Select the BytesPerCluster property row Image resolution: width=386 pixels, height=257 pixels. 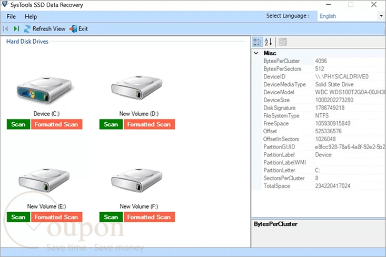pos(324,61)
